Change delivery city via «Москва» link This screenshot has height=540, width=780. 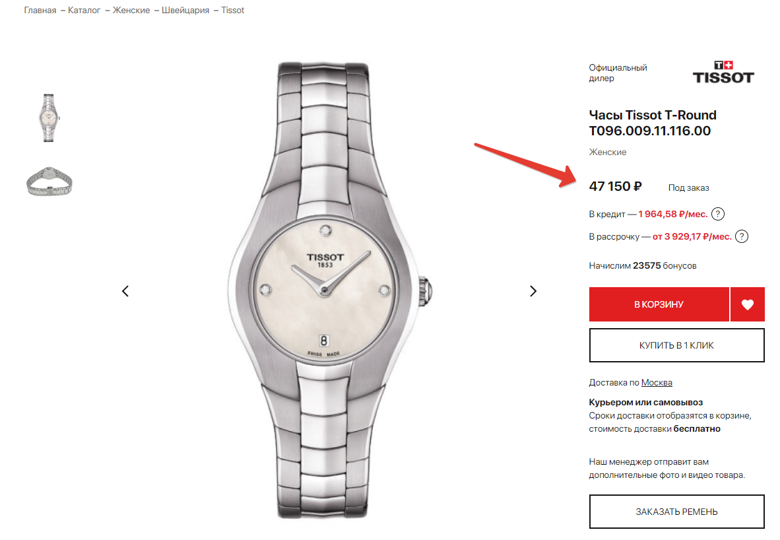pyautogui.click(x=657, y=383)
